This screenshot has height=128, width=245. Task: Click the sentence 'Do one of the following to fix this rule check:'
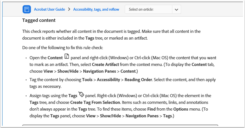pyautogui.click(x=63, y=48)
